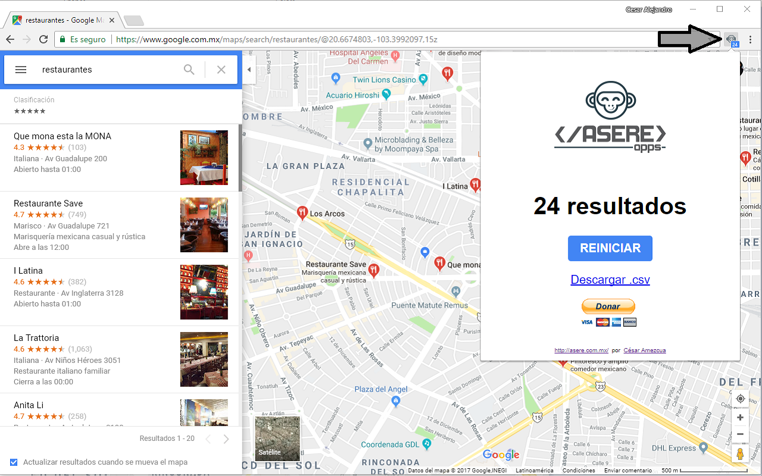
Task: Click the PayPal Donar button
Action: click(608, 306)
